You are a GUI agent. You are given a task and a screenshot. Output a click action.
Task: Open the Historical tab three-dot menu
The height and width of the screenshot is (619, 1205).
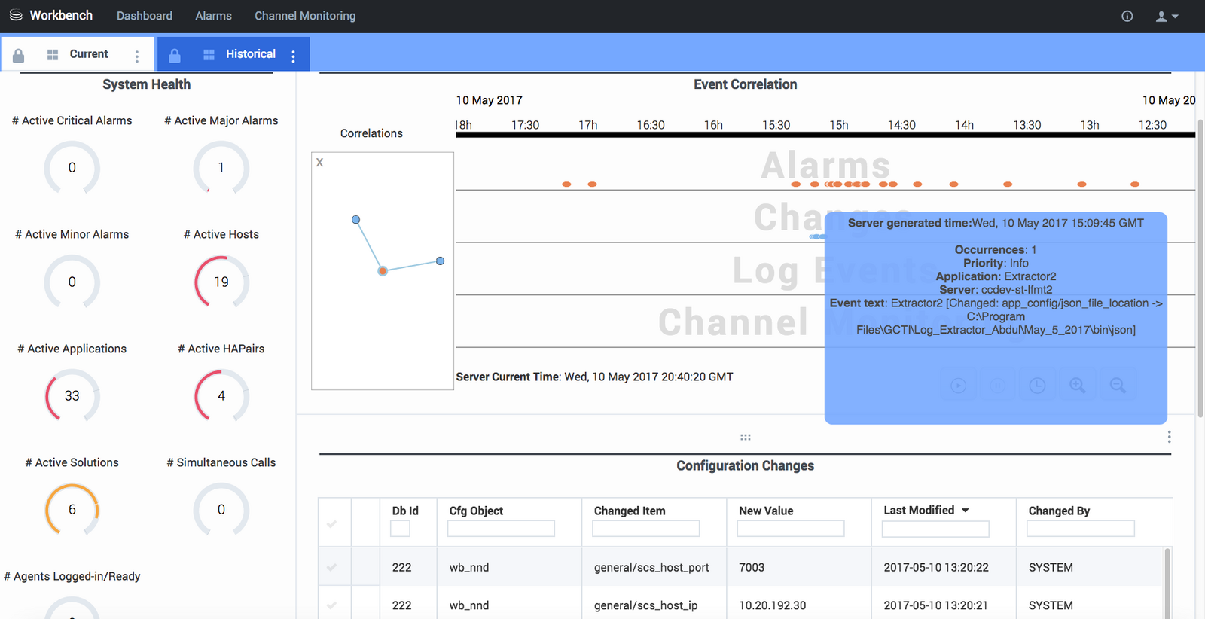click(294, 56)
